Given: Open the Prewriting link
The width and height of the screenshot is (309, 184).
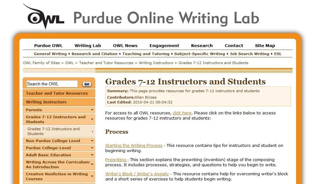Looking at the screenshot, I should point(116,160).
